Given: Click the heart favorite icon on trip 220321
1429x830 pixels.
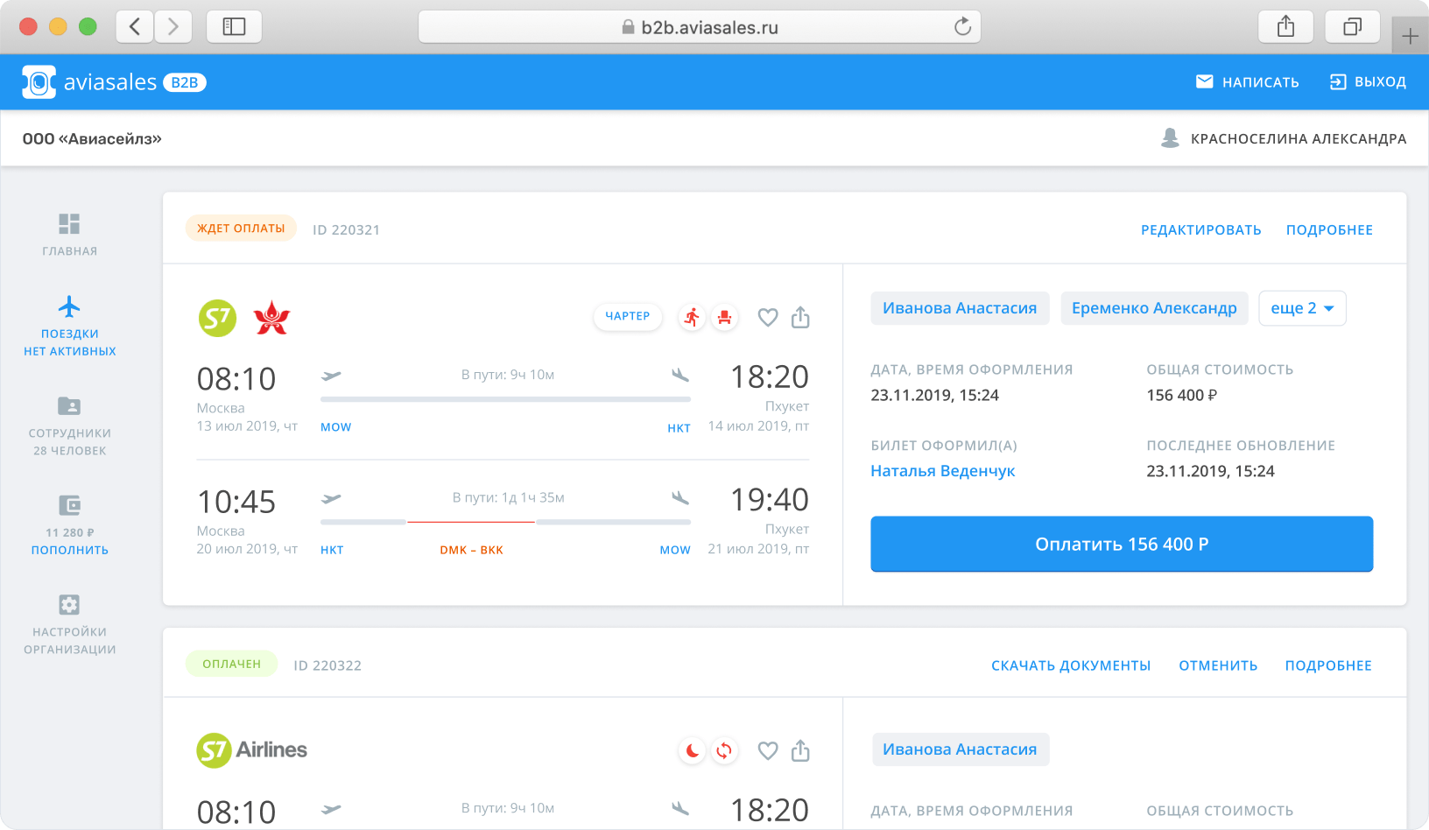Looking at the screenshot, I should tap(767, 317).
